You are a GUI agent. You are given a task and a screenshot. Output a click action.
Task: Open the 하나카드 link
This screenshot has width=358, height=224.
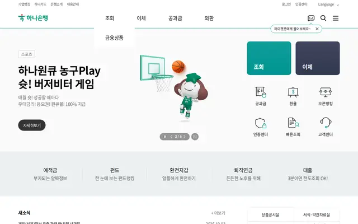click(40, 4)
